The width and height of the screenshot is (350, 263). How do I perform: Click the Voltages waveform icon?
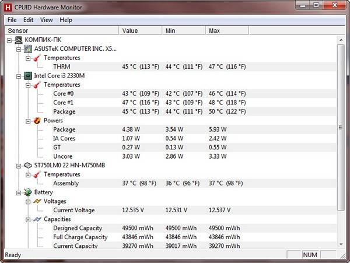(x=36, y=201)
